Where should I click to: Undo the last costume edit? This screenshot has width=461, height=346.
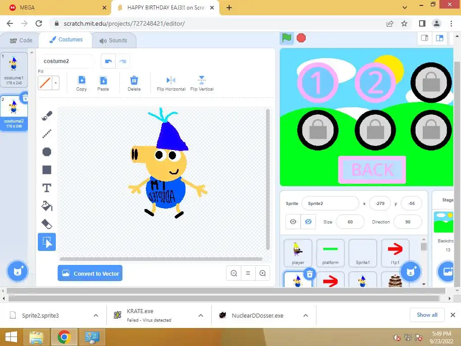(108, 61)
